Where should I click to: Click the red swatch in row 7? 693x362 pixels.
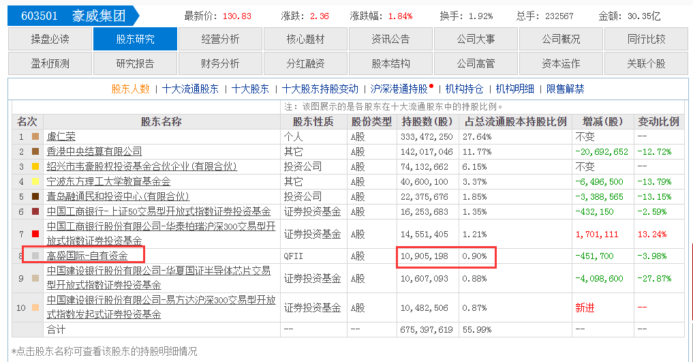click(35, 233)
